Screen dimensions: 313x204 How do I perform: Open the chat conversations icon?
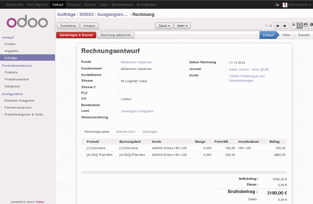click(277, 5)
